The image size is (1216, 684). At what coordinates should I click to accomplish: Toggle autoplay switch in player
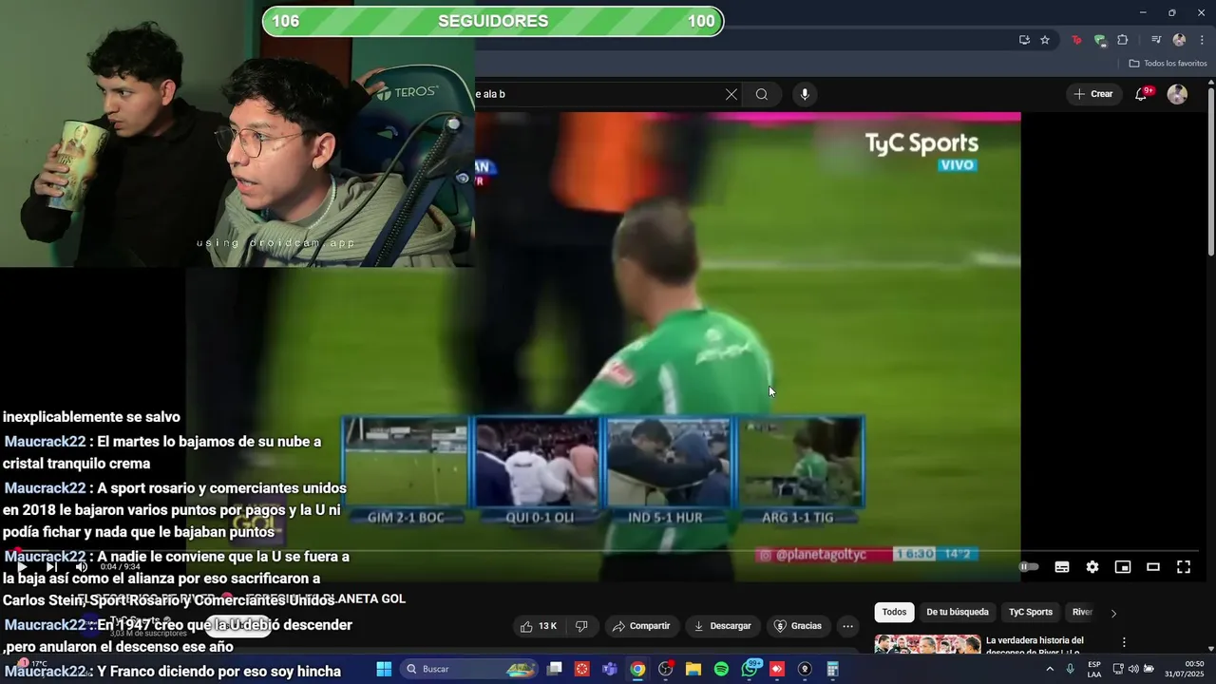1029,567
